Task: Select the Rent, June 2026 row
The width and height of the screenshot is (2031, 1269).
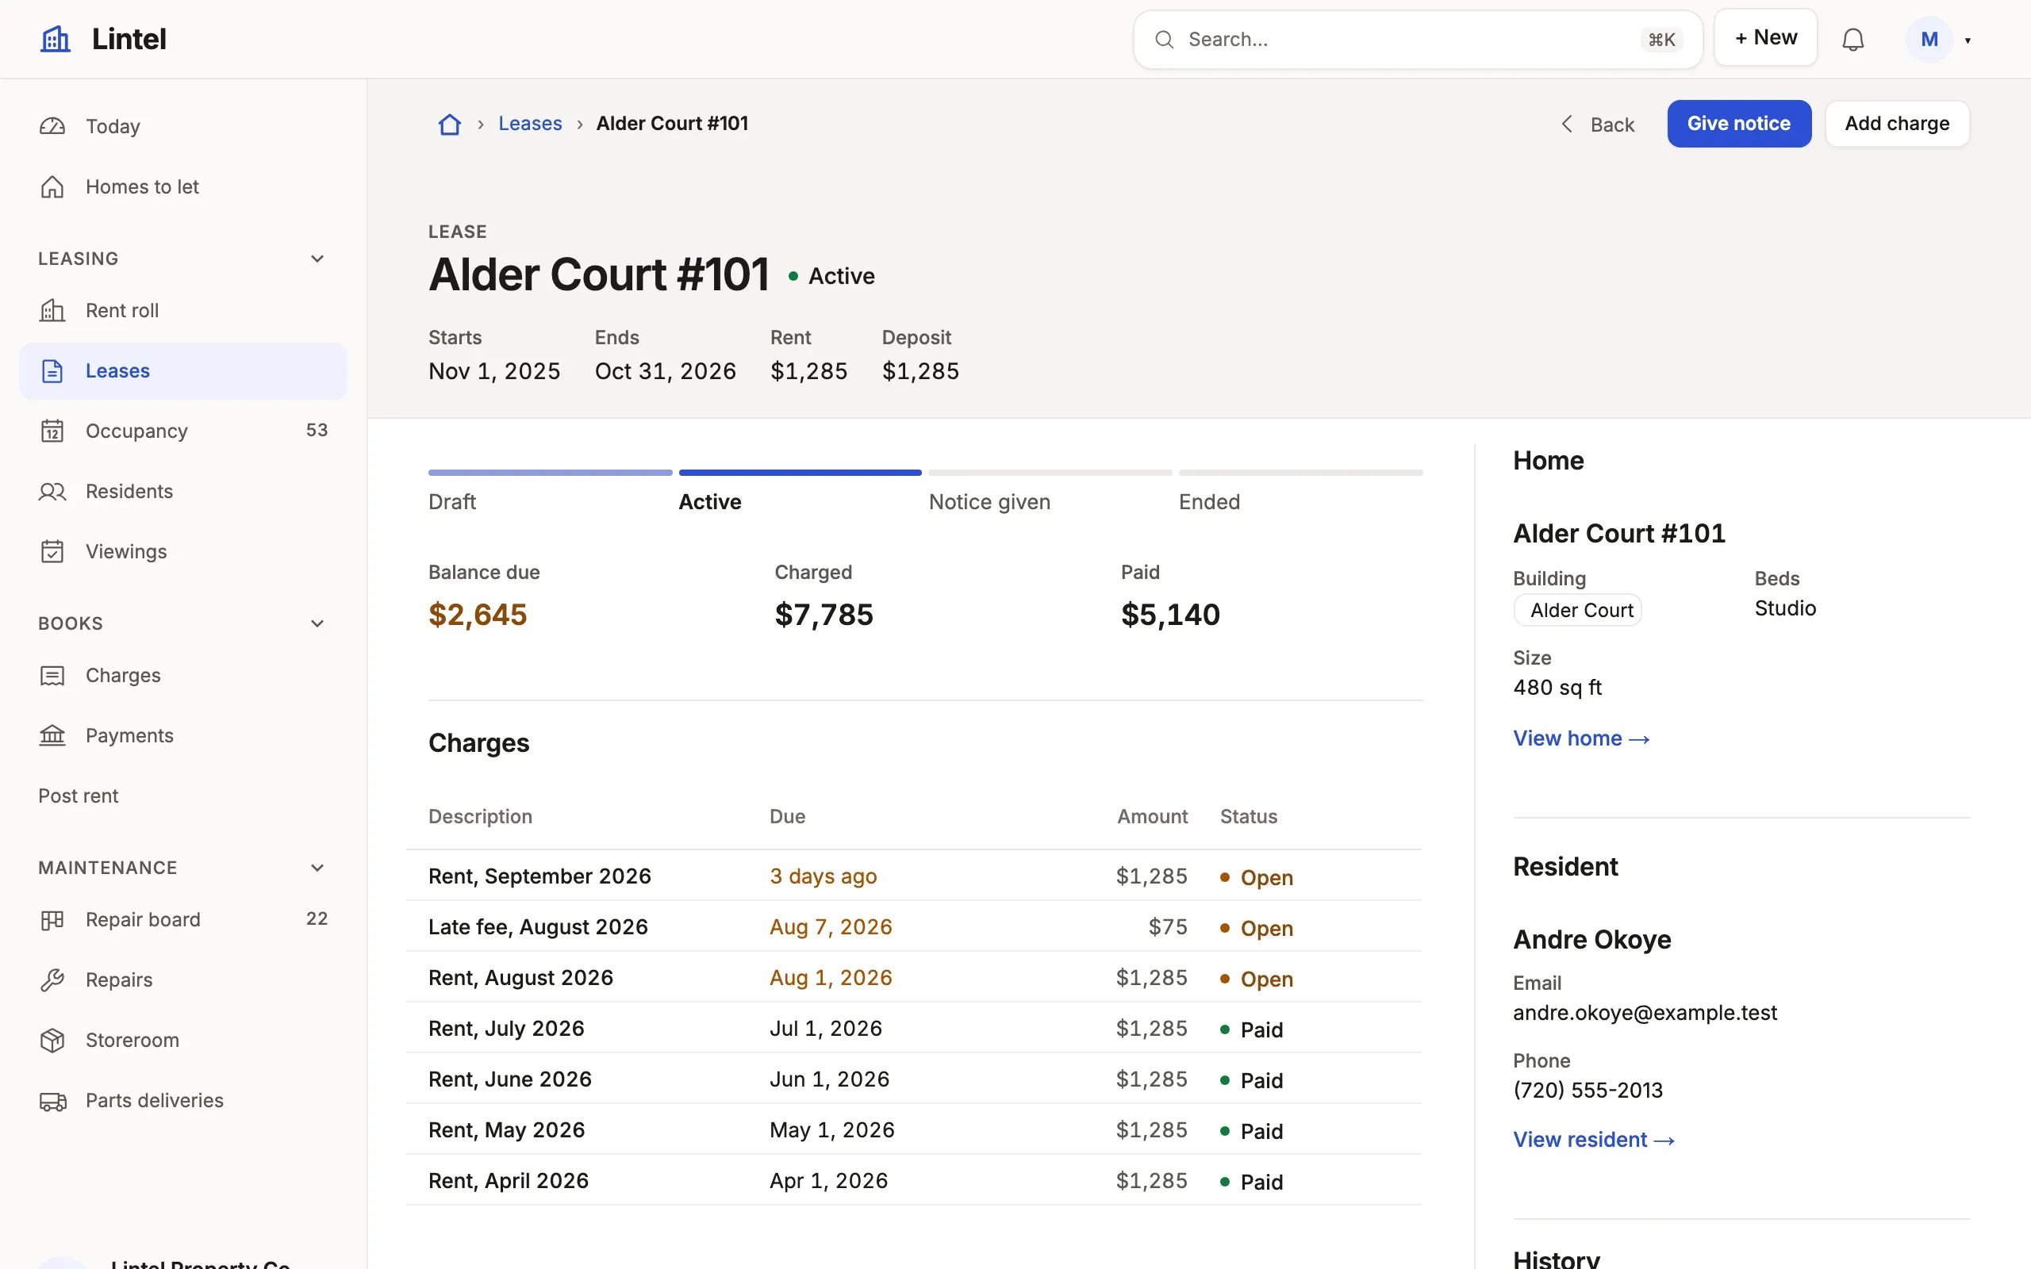Action: pyautogui.click(x=914, y=1079)
